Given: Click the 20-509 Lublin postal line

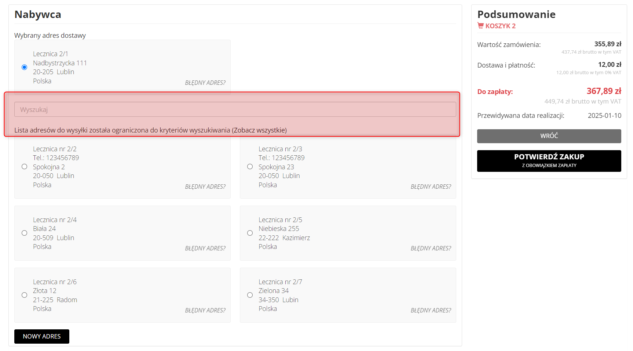Looking at the screenshot, I should coord(54,238).
